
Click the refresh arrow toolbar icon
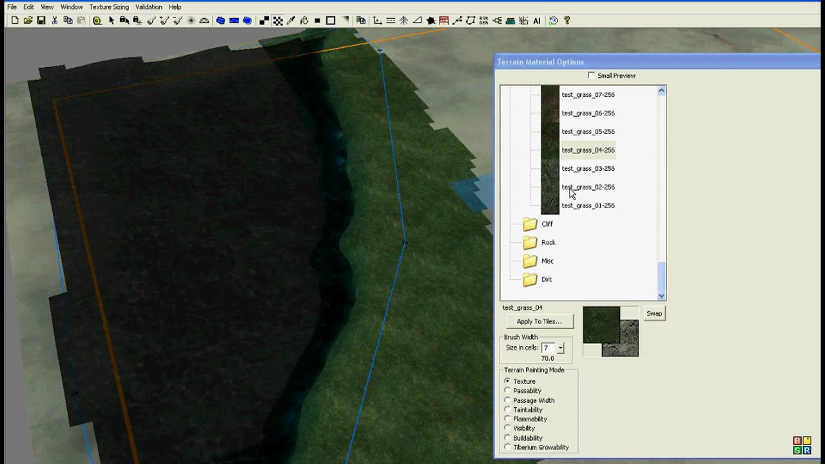tap(554, 21)
